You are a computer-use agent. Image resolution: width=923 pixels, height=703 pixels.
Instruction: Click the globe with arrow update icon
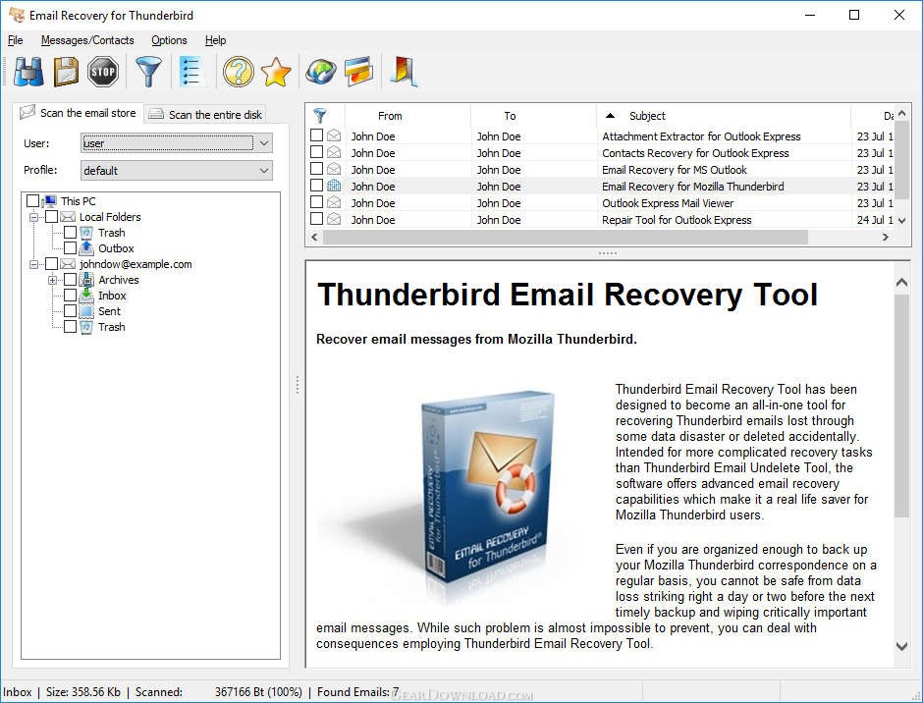(x=321, y=72)
